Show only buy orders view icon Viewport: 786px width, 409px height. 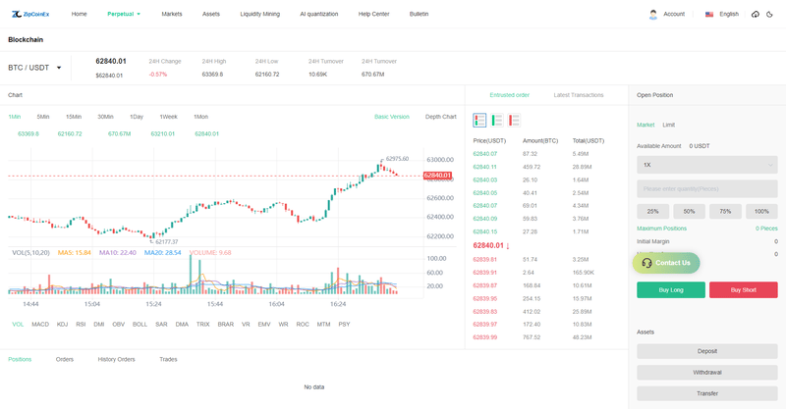[497, 120]
